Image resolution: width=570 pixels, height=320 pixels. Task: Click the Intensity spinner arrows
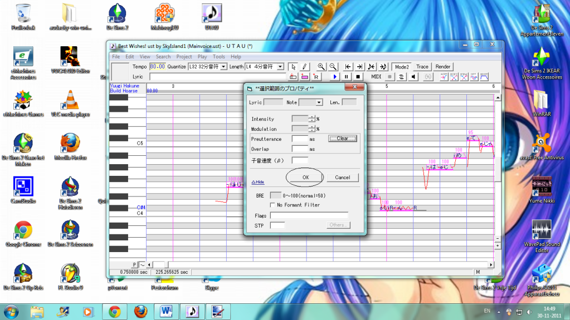pos(312,119)
